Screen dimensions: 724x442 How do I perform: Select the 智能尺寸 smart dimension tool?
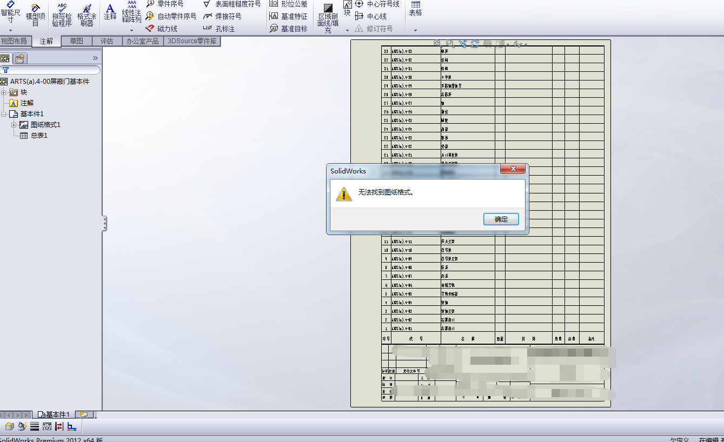pyautogui.click(x=10, y=13)
